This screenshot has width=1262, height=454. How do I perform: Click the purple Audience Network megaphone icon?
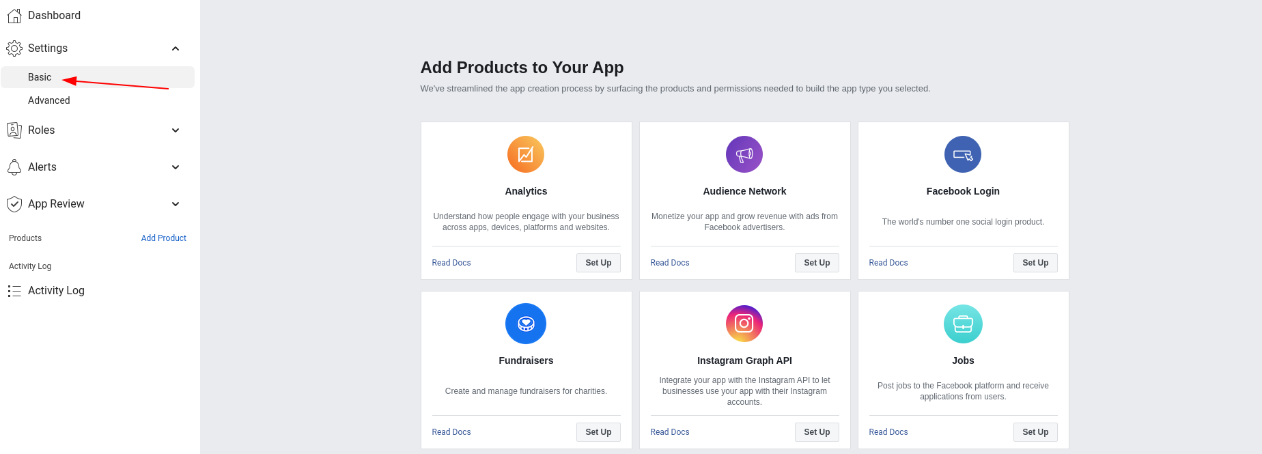click(x=744, y=154)
